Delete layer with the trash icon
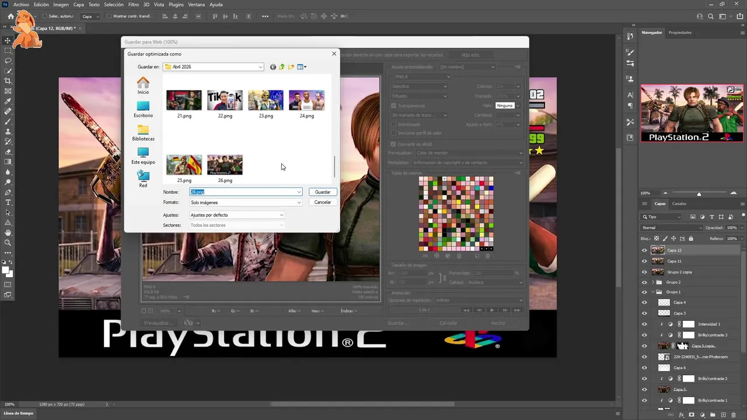 pos(734,415)
